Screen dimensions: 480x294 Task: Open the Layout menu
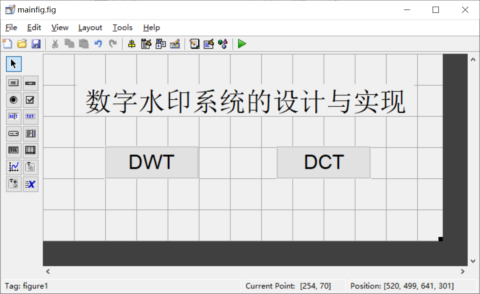click(90, 27)
